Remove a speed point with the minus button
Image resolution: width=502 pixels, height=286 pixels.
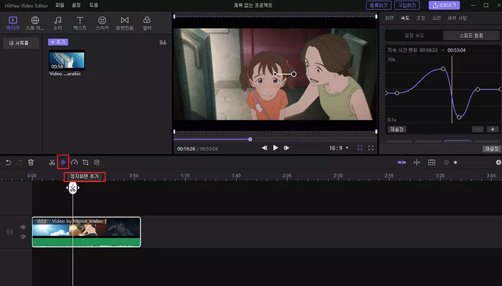coord(478,129)
